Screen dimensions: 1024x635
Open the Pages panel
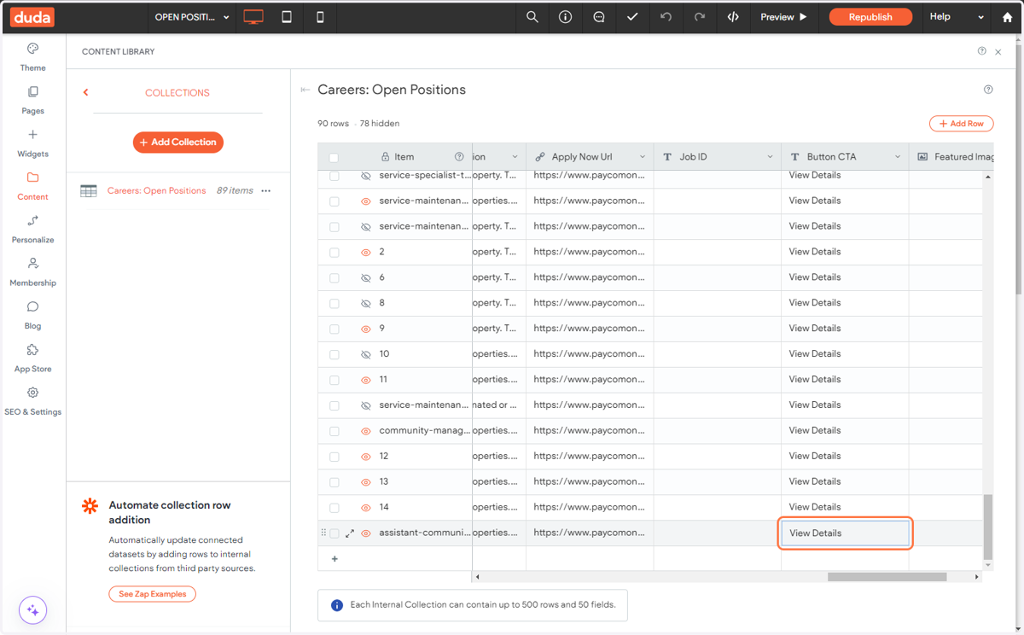32,100
